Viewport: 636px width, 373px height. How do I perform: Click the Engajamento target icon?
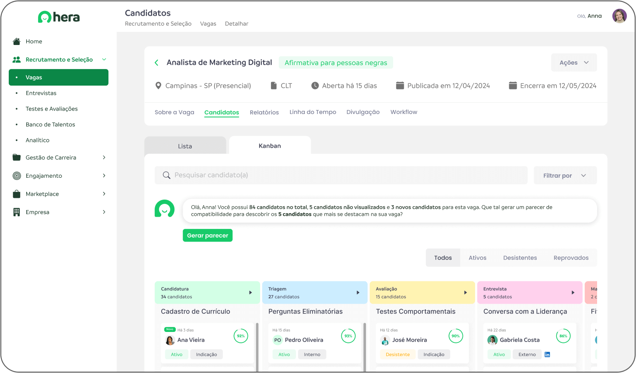point(17,176)
